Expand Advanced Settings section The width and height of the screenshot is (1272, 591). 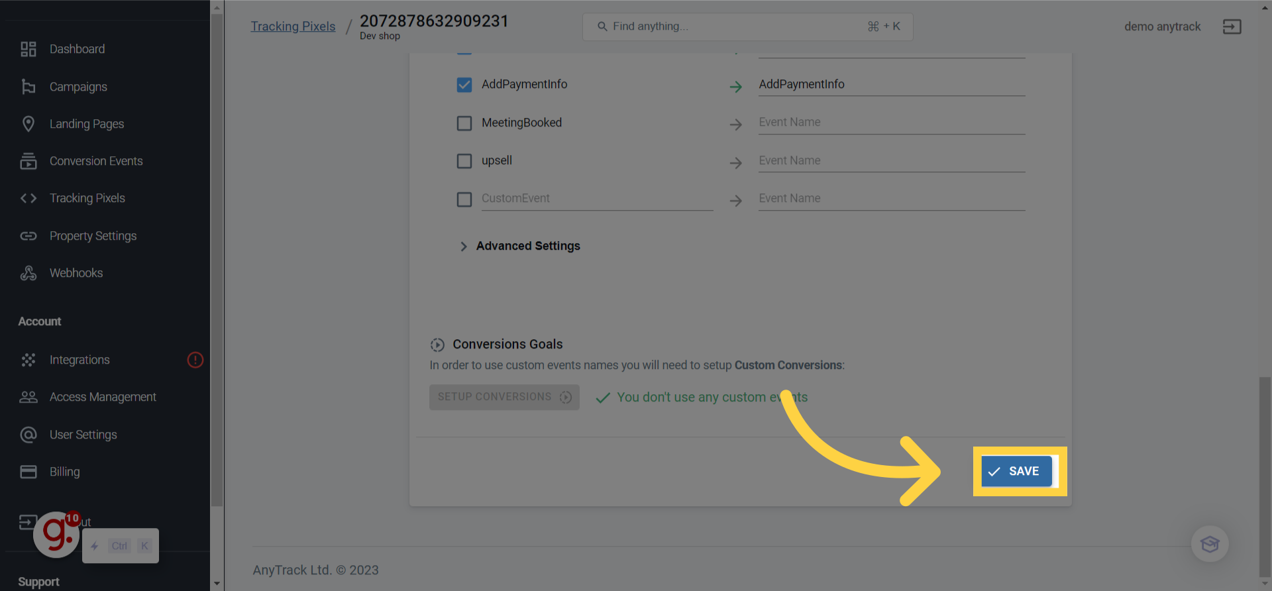click(x=520, y=246)
